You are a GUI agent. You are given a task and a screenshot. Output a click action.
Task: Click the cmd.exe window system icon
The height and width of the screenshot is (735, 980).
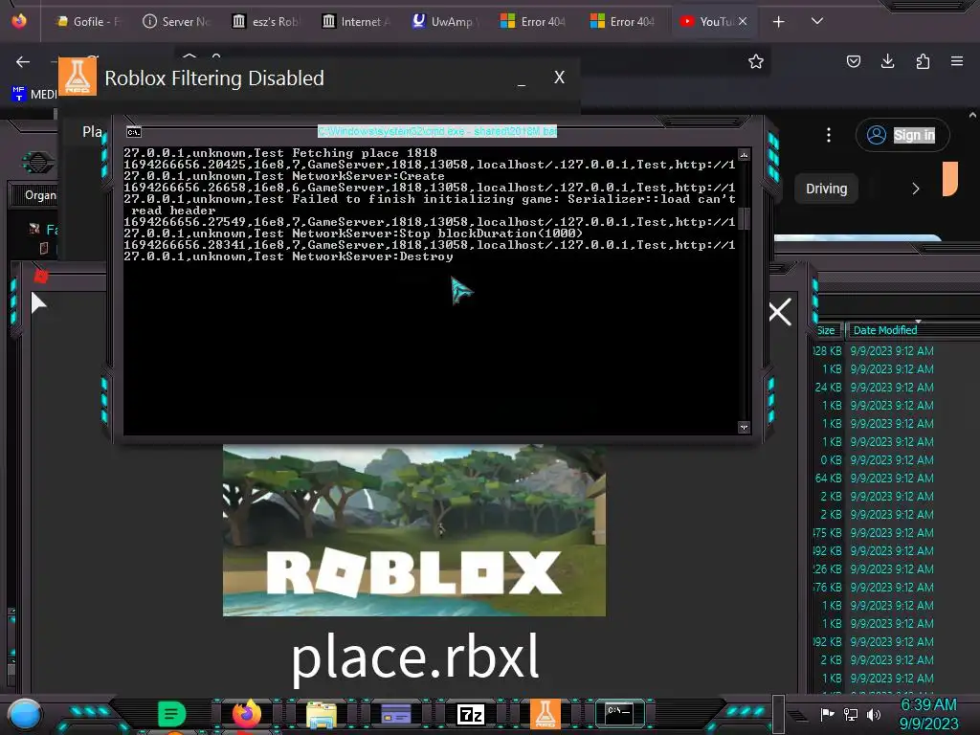[134, 132]
